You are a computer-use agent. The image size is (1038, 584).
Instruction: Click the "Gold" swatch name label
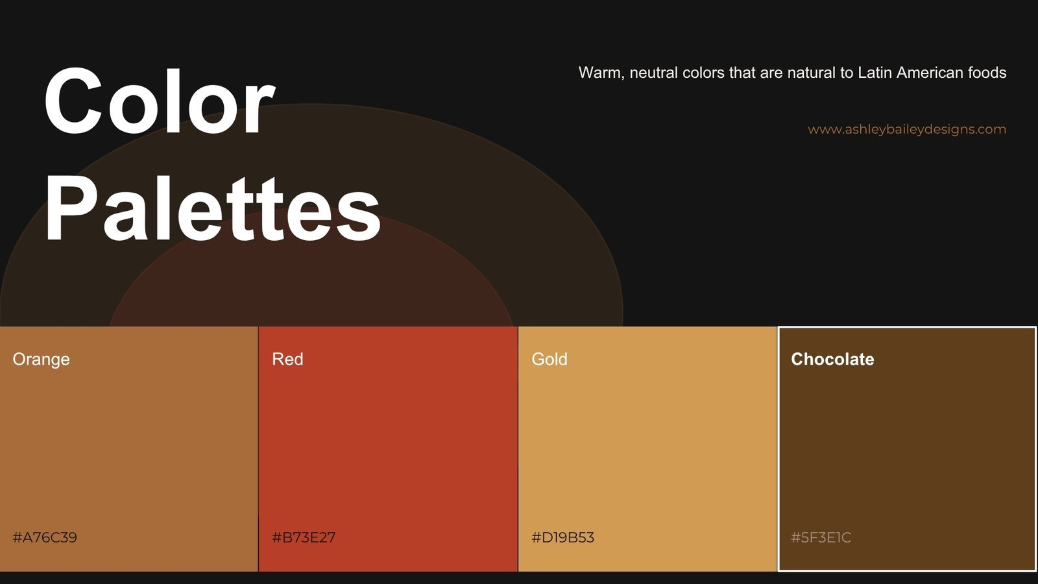pos(549,359)
